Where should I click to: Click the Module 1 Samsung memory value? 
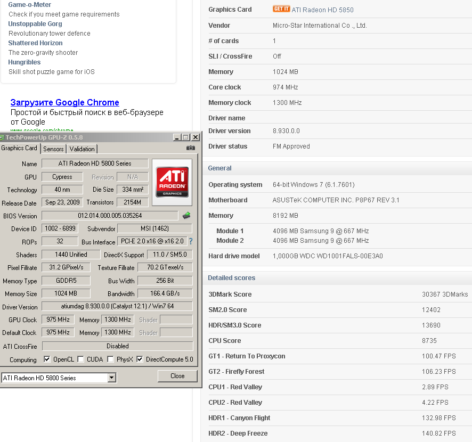point(321,231)
